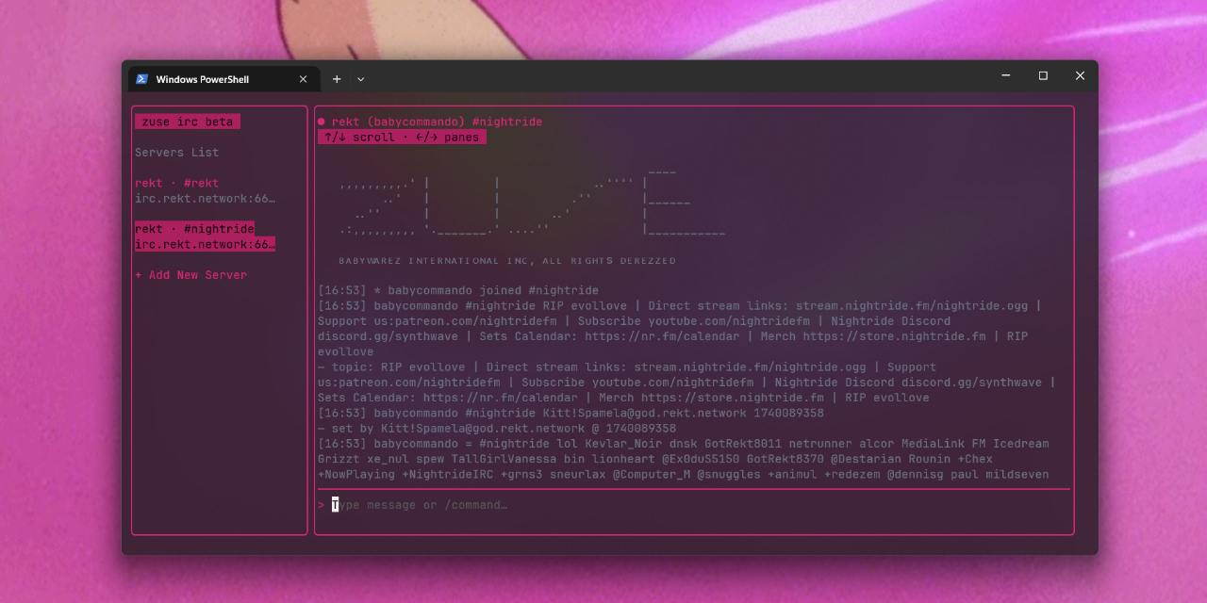Expand the new tab profile dropdown chevron
Screen dimensions: 1207x603
pyautogui.click(x=360, y=79)
